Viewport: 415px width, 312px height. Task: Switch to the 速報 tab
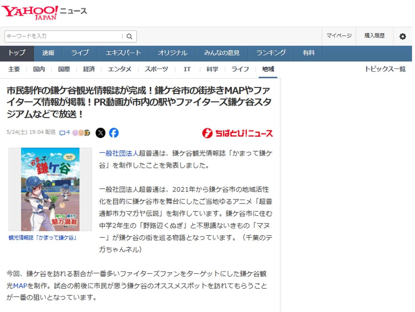click(x=48, y=53)
